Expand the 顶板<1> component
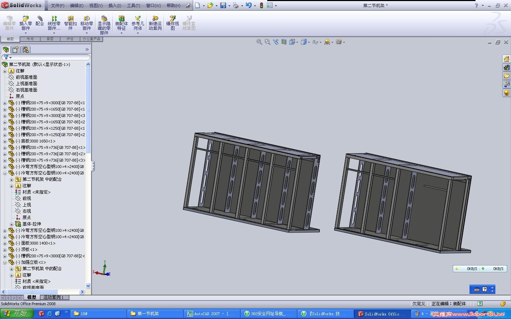511x319 pixels. (x=5, y=250)
